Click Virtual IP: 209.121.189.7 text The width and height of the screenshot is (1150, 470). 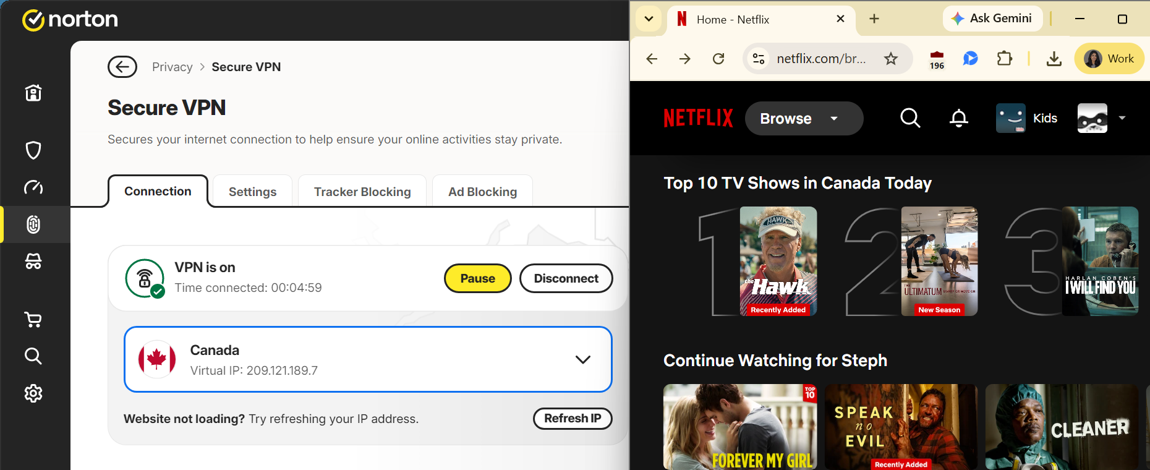[x=254, y=370]
